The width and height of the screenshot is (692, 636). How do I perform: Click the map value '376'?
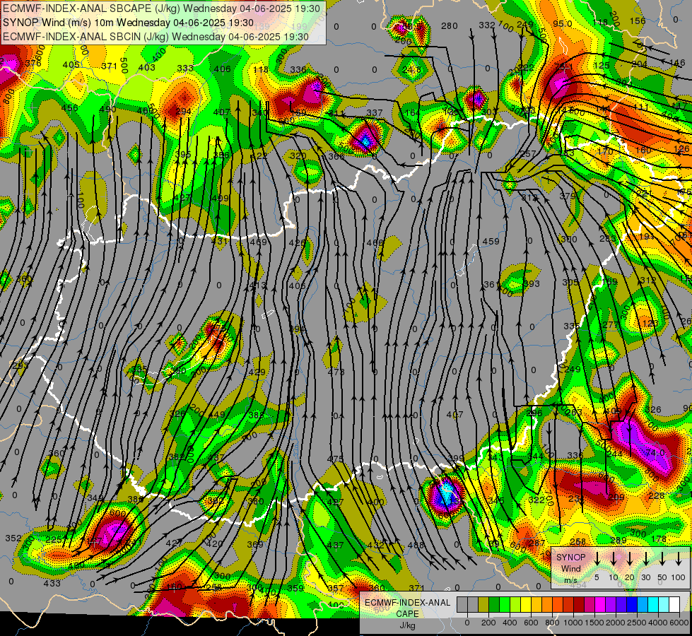[33, 63]
